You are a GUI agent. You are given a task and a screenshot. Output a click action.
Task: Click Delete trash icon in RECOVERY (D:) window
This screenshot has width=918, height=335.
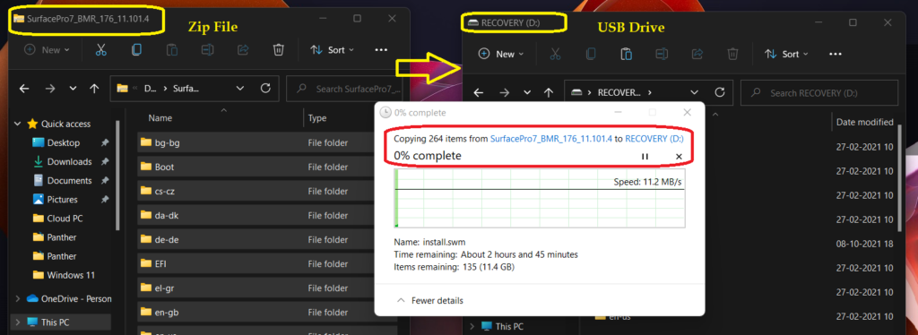(732, 55)
